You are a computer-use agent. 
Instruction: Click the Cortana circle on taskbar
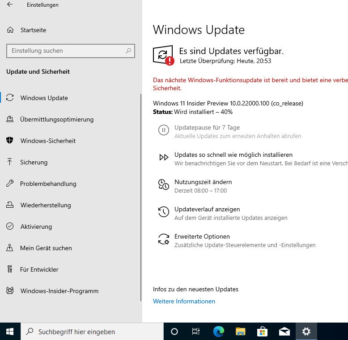174,332
